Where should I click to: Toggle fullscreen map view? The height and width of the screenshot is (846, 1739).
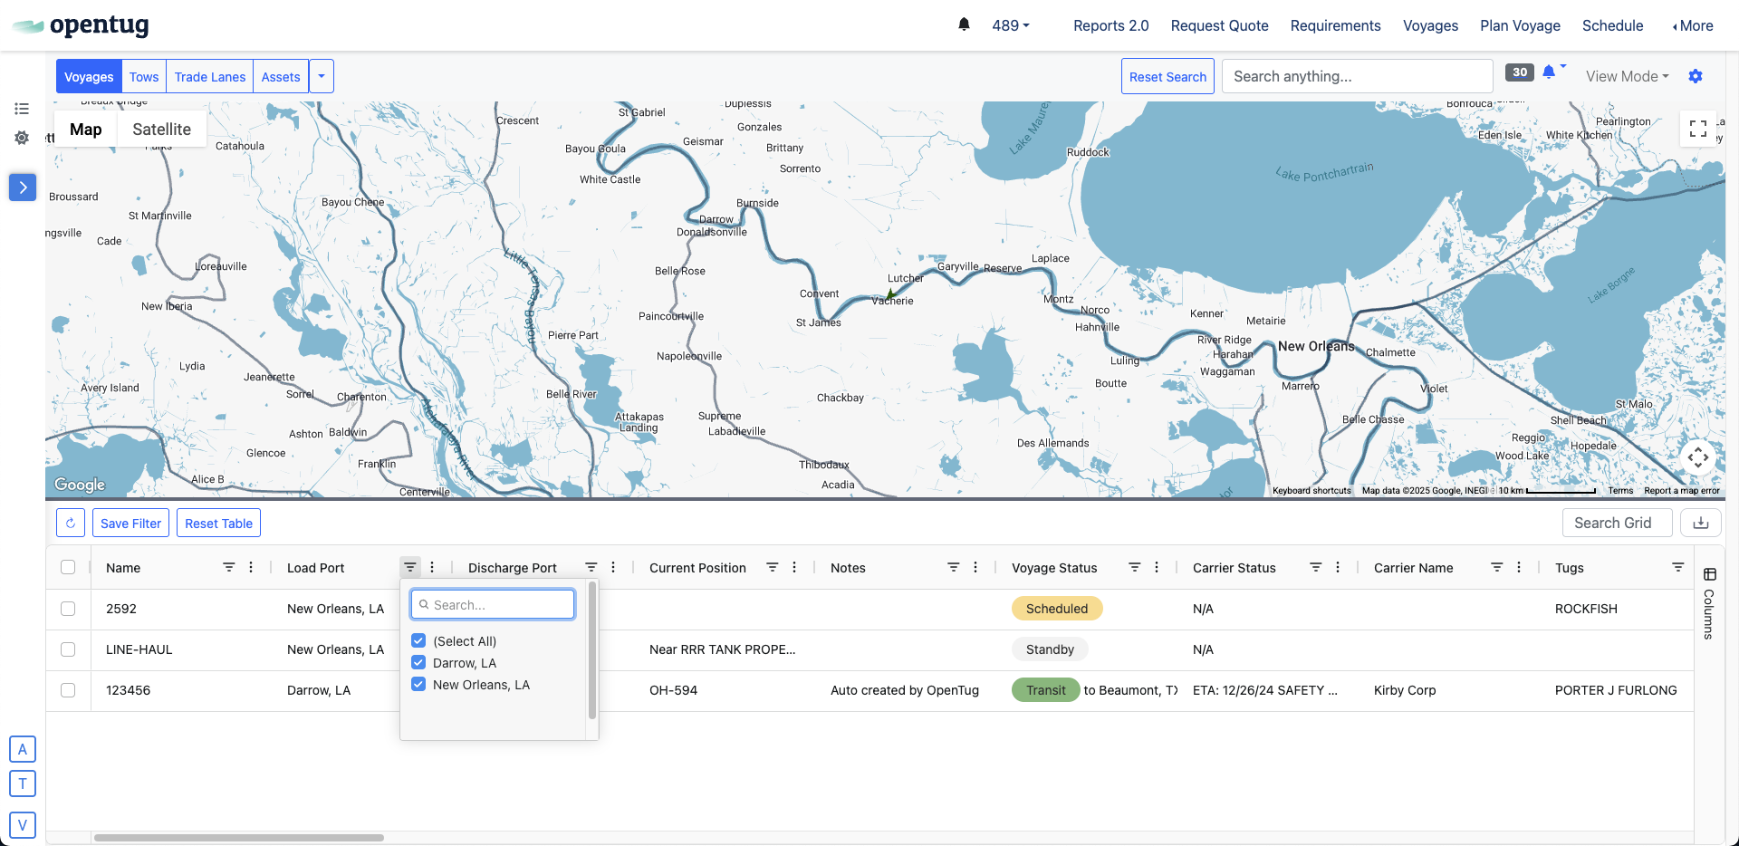pyautogui.click(x=1697, y=129)
